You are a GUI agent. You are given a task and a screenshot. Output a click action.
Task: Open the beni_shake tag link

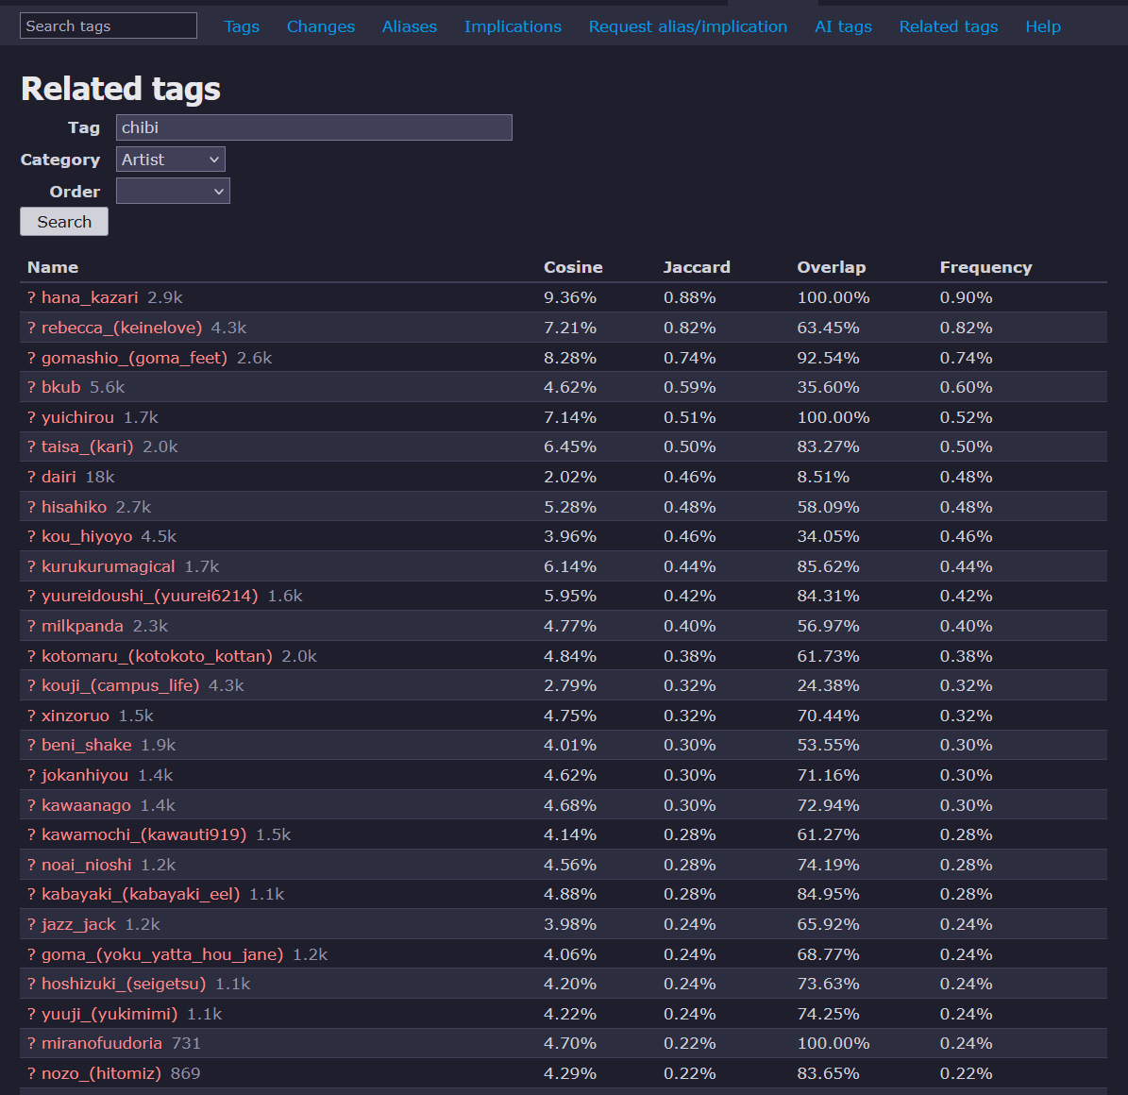pos(86,746)
